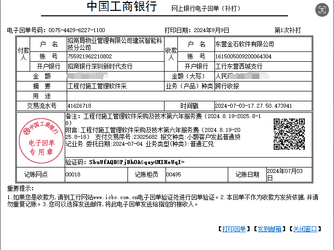Image resolution: width=334 pixels, height=250 pixels.
Task: Click the booking branch value 00018
Action: [x=73, y=174]
